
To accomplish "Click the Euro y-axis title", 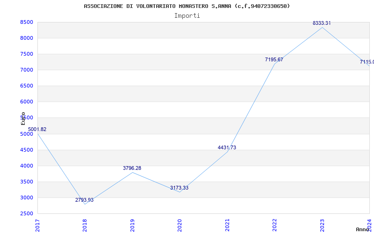I will click(x=23, y=118).
